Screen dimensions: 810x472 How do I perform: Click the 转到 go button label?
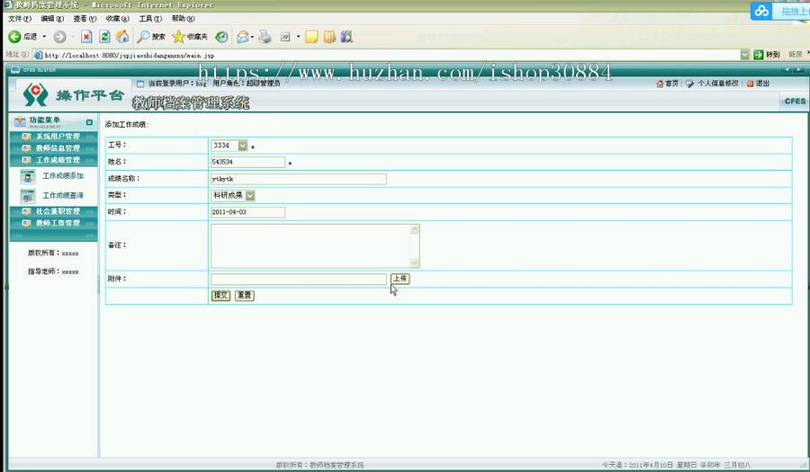point(773,55)
